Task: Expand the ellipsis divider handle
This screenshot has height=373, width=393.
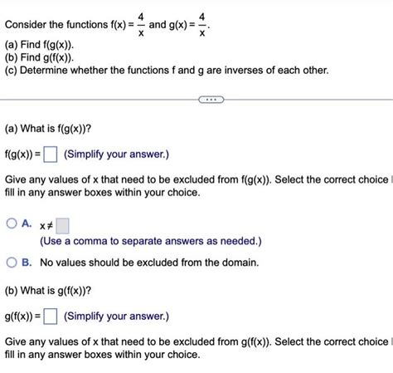Action: (x=211, y=100)
